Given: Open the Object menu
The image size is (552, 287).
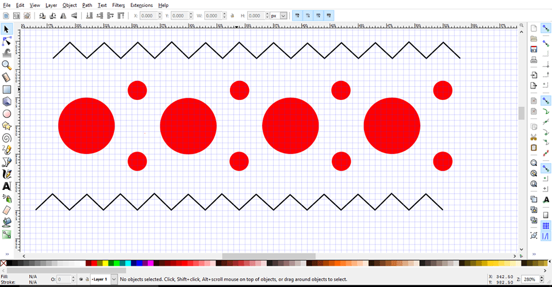Looking at the screenshot, I should click(x=70, y=5).
